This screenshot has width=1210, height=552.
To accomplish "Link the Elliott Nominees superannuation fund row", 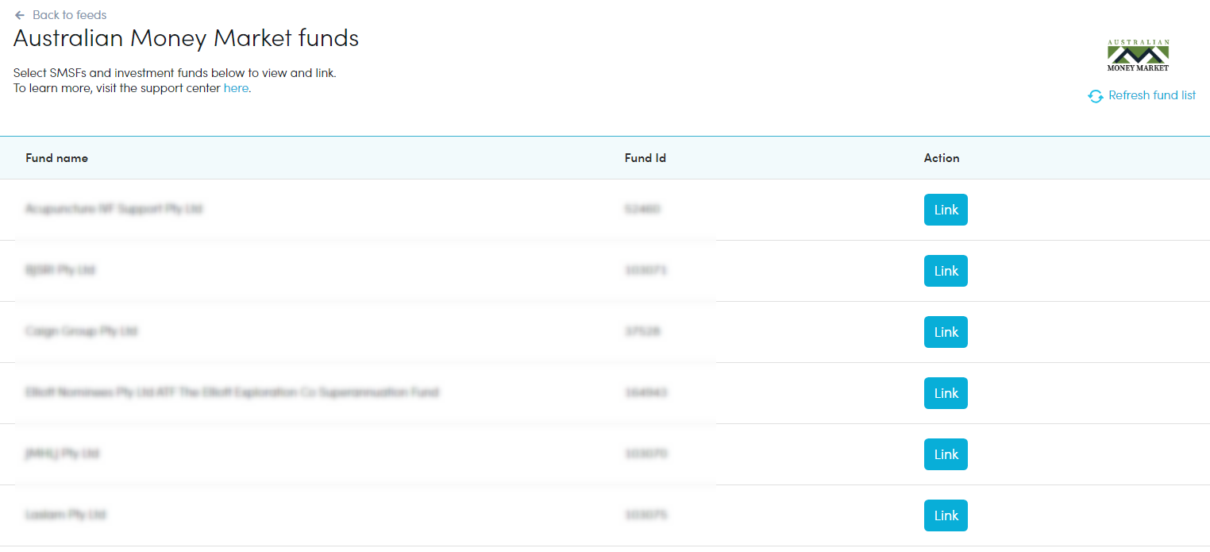I will coord(946,393).
